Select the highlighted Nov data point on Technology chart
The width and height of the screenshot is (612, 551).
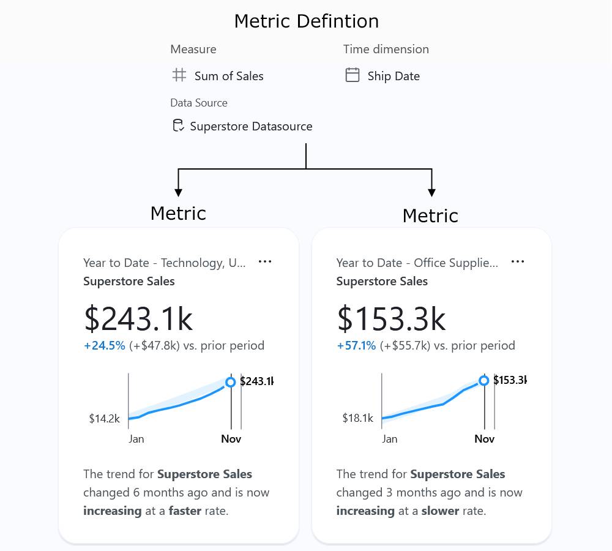(x=231, y=381)
